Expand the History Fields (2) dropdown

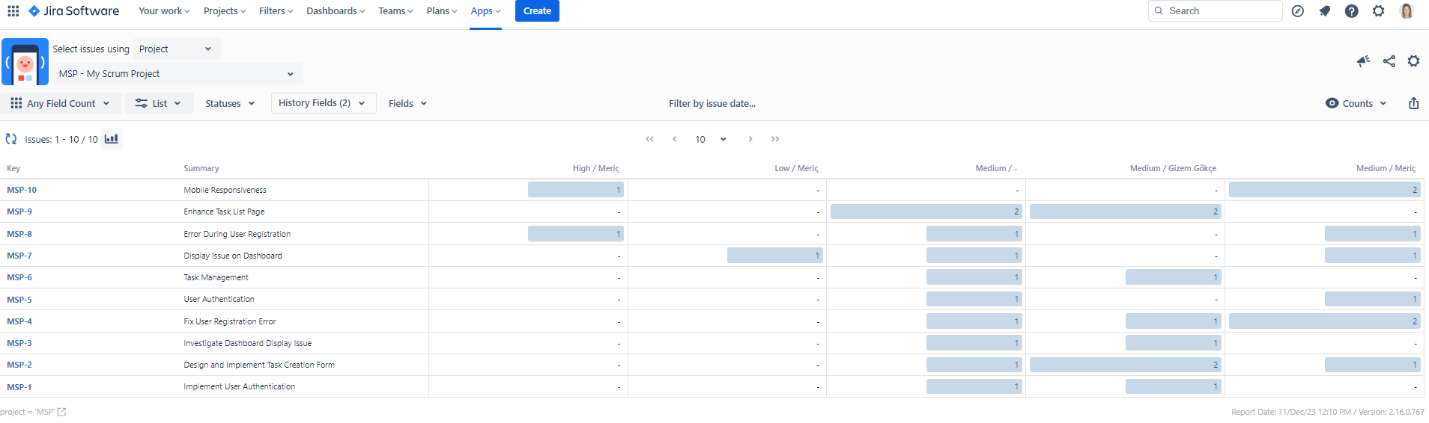pyautogui.click(x=322, y=103)
